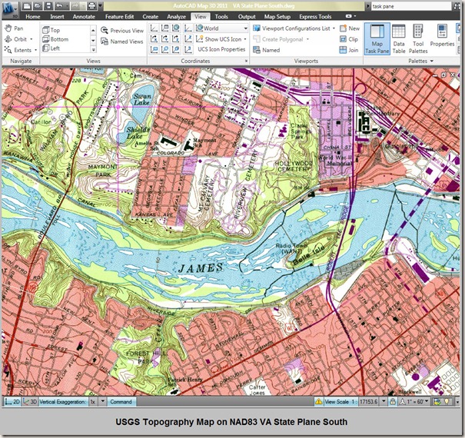Select the Bottom view in Views list

point(55,39)
